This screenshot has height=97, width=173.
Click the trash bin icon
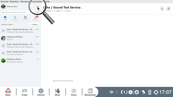pyautogui.click(x=150, y=92)
